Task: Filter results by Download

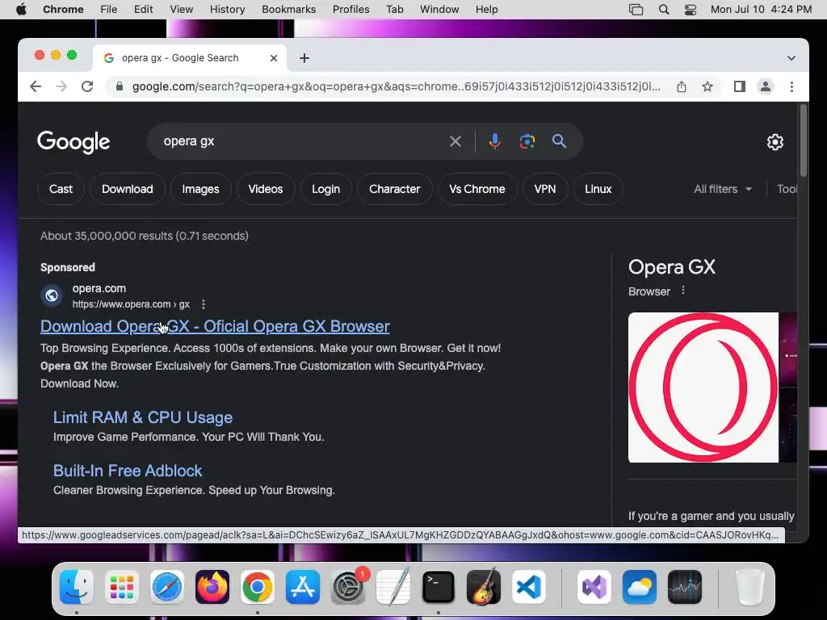Action: point(127,189)
